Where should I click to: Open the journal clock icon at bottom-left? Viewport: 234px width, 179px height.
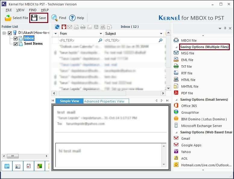coord(40,166)
